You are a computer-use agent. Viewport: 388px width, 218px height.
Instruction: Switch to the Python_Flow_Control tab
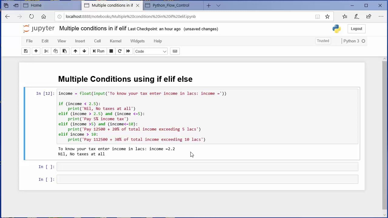(x=173, y=5)
